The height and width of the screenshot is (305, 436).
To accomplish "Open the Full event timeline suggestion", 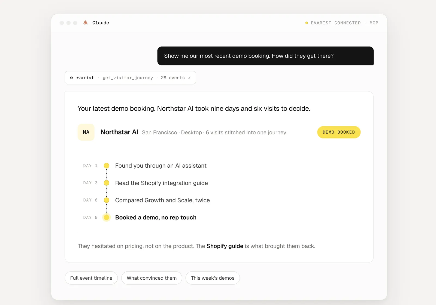I will (x=91, y=278).
